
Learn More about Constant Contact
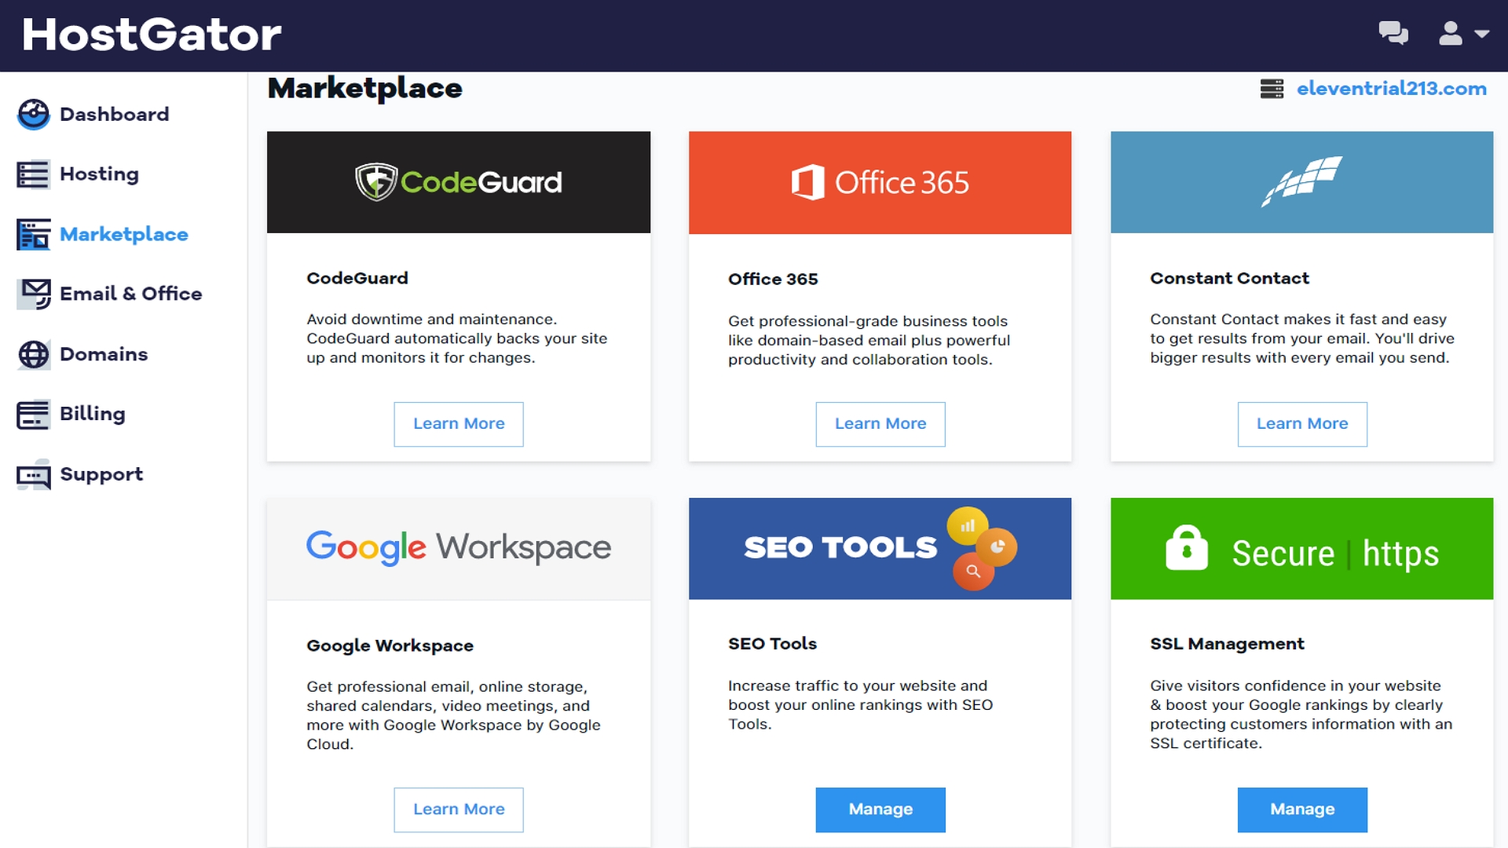pos(1302,424)
